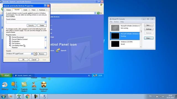
Task: Select the Not running Whistler machine
Action: [x=125, y=28]
